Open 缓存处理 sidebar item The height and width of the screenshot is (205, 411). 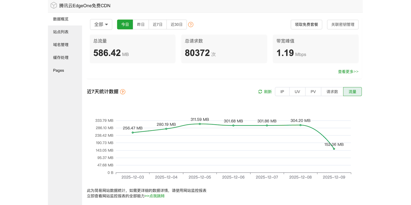pos(61,58)
